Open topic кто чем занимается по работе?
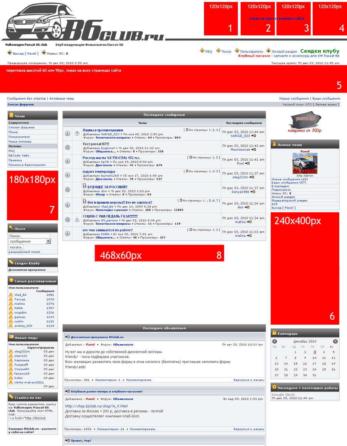Screen dimensions: 347x446 click(x=108, y=230)
